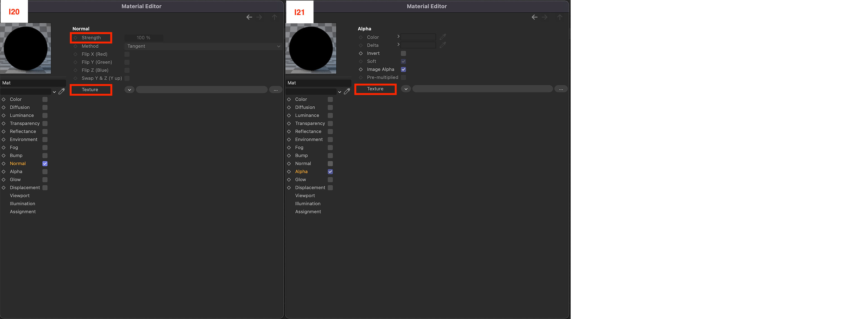
Task: Click the Alpha Texture ellipsis button
Action: pos(561,89)
